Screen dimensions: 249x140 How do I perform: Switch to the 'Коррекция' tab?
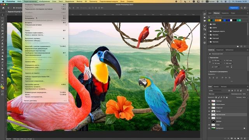point(220,50)
